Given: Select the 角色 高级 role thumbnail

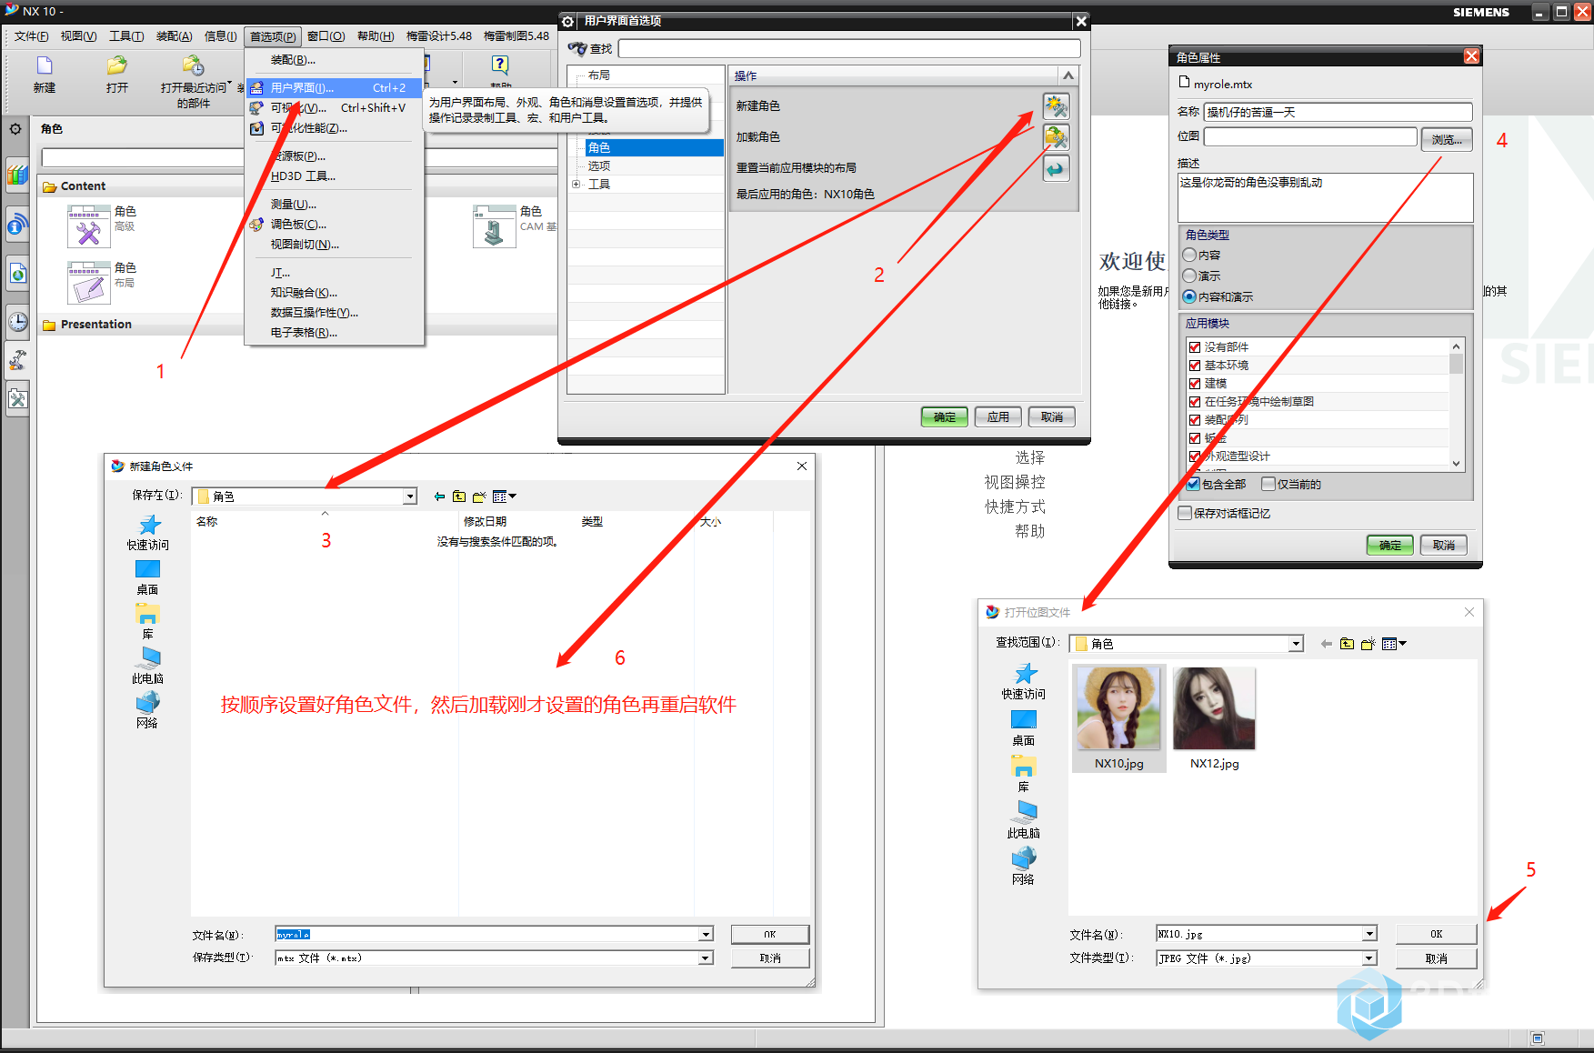Looking at the screenshot, I should click(x=88, y=226).
